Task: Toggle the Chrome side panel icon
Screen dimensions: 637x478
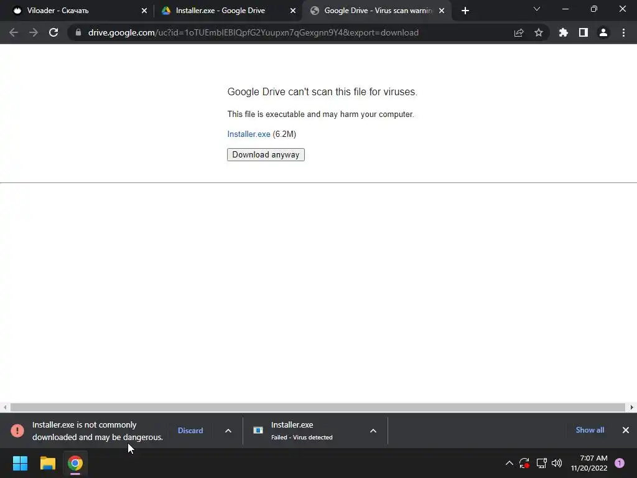Action: [x=584, y=32]
